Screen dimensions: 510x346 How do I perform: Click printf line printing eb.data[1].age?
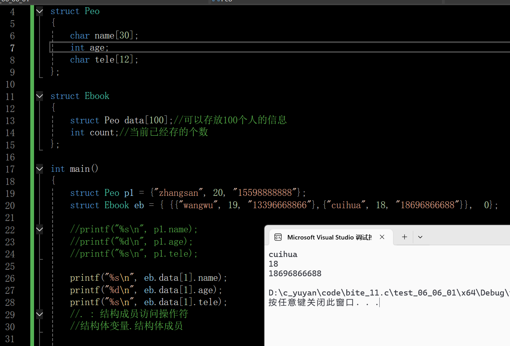(x=146, y=290)
